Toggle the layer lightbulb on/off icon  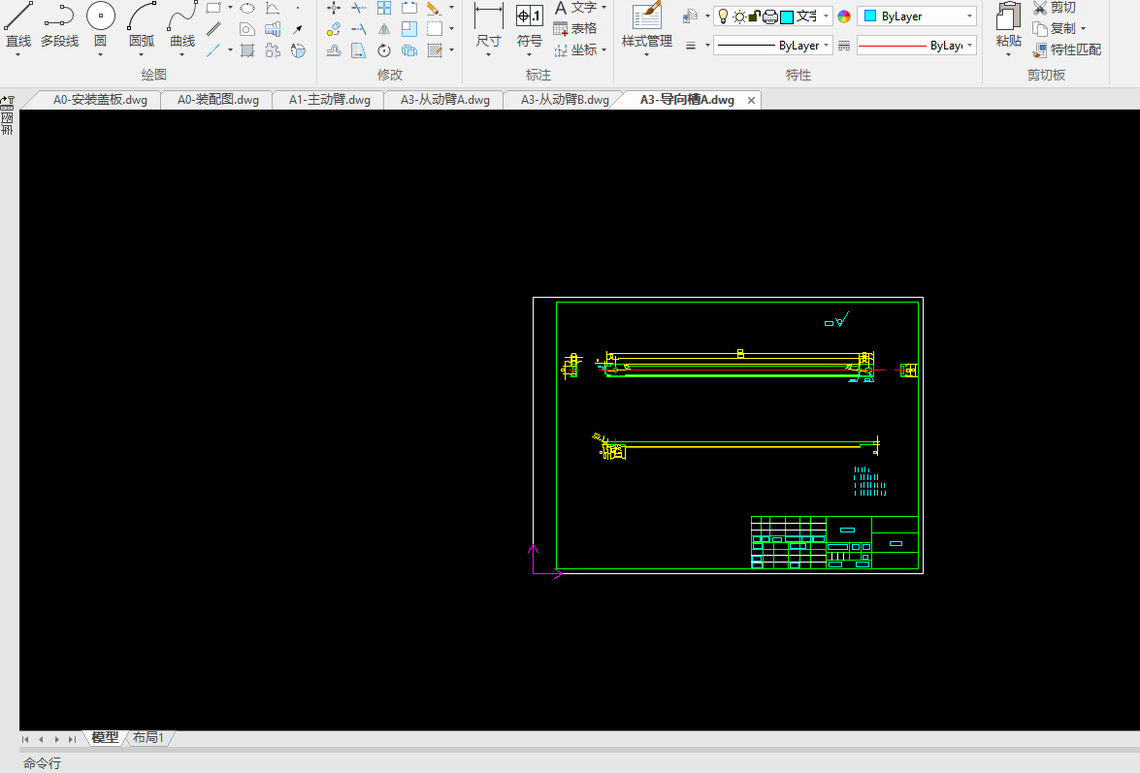point(723,16)
